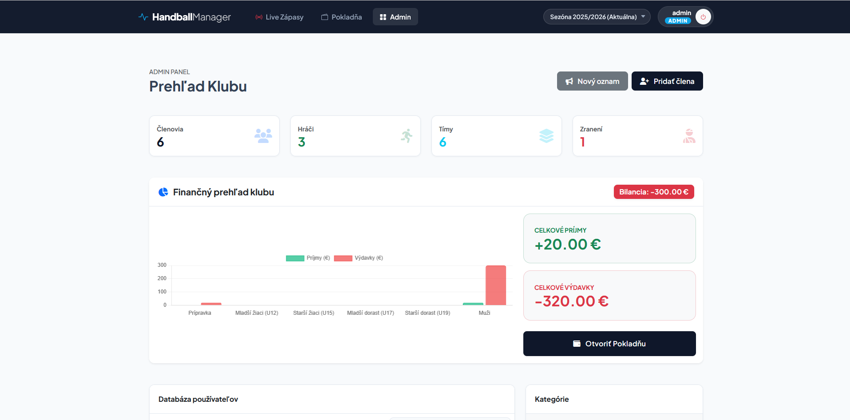The height and width of the screenshot is (420, 850).
Task: Click the live broadcast icon beside Live Zápasy
Action: [259, 17]
